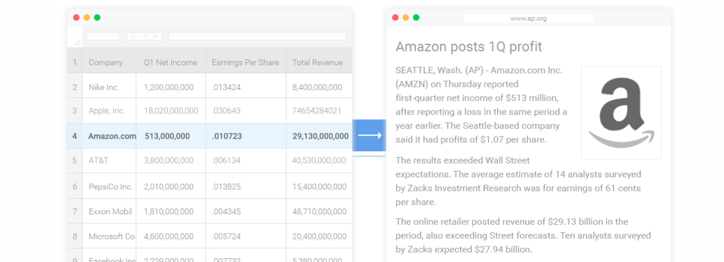Select row 4 via its row number
Viewport: 724px width, 262px height.
[75, 136]
